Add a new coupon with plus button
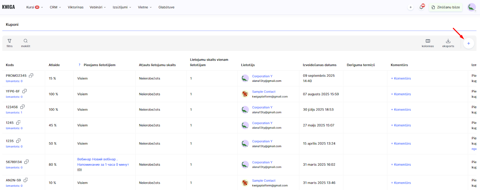This screenshot has height=190, width=480. [468, 43]
